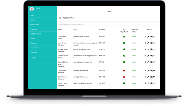Click the pencil edit icon for John Barton
Image resolution: width=188 pixels, height=106 pixels.
point(148,37)
